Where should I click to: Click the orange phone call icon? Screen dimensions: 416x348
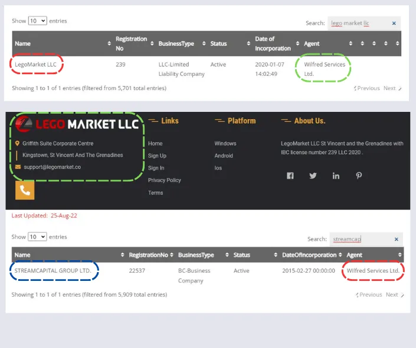tap(25, 190)
